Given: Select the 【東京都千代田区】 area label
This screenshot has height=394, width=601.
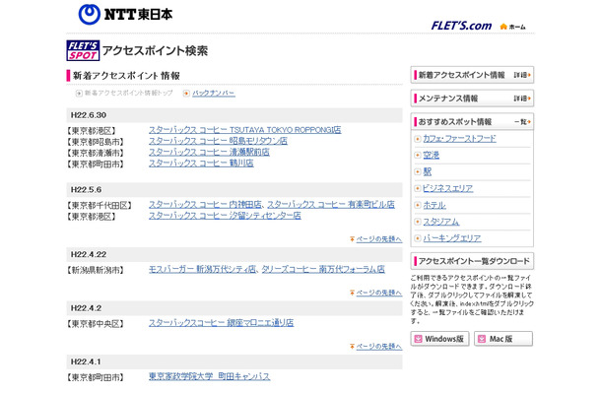Looking at the screenshot, I should (x=100, y=206).
